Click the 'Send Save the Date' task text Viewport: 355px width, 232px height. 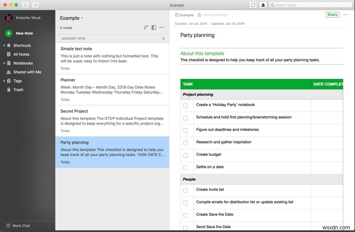pyautogui.click(x=213, y=227)
